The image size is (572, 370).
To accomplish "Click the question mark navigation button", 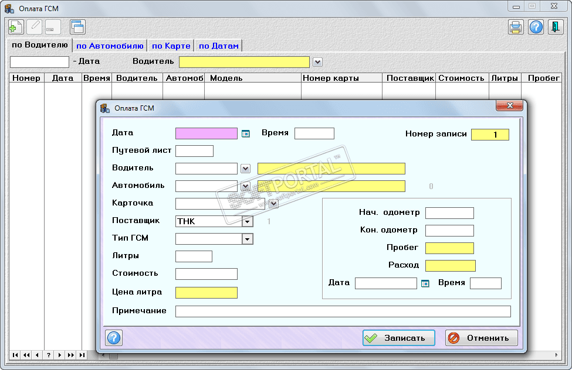I will [x=48, y=355].
